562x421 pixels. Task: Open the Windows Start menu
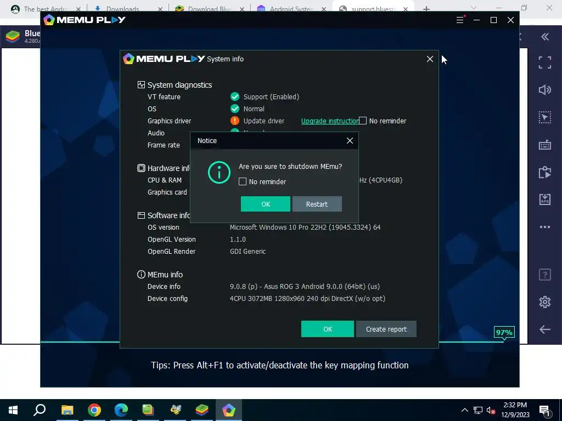coord(13,410)
